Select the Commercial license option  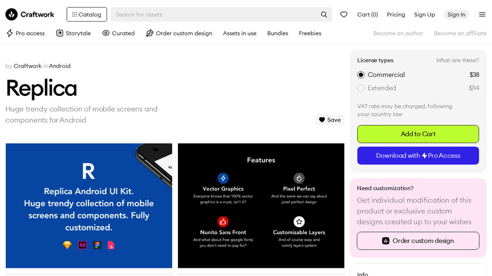click(x=361, y=75)
